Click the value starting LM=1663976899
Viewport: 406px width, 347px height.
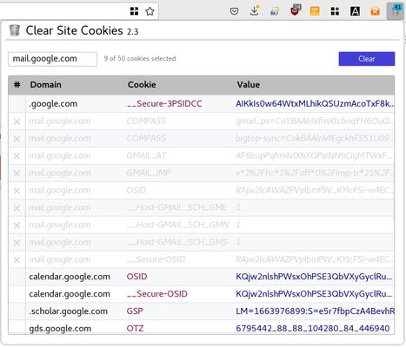point(315,311)
